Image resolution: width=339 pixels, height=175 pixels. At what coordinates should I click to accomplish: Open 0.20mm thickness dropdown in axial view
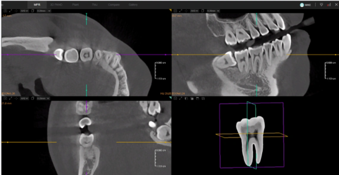pos(44,11)
